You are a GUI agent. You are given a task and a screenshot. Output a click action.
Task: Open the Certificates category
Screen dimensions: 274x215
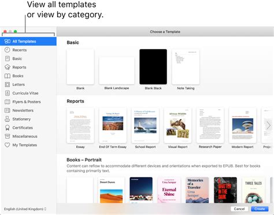click(x=28, y=128)
